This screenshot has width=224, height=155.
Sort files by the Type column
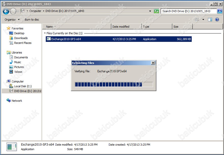pyautogui.click(x=157, y=27)
